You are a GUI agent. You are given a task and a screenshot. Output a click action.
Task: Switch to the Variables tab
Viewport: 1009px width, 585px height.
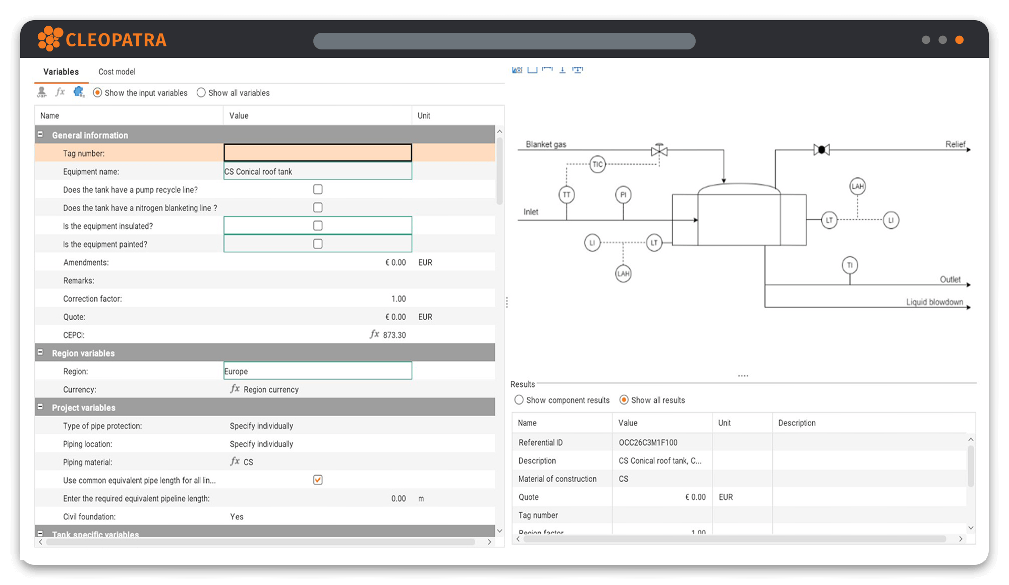(x=61, y=71)
